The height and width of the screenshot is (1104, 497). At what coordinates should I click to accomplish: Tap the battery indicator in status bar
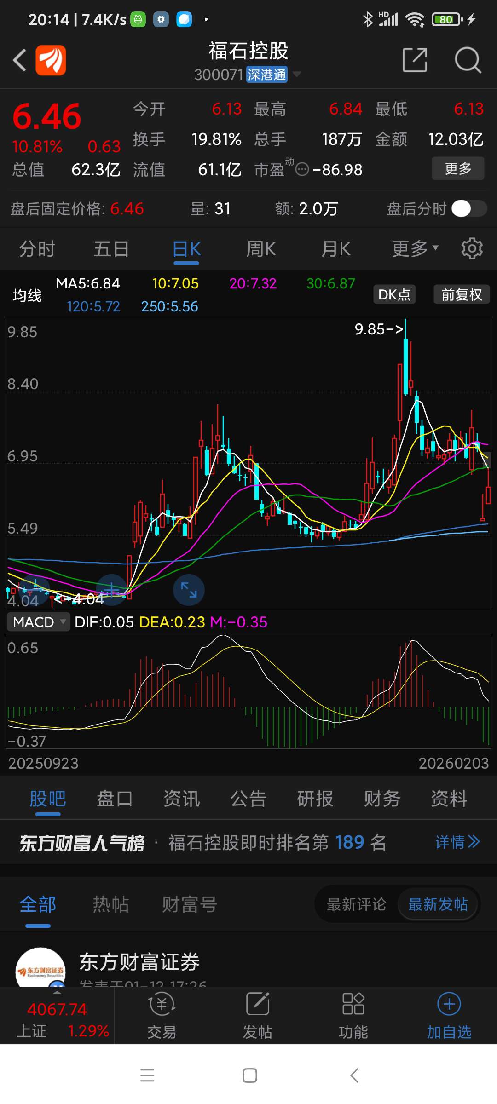click(446, 19)
